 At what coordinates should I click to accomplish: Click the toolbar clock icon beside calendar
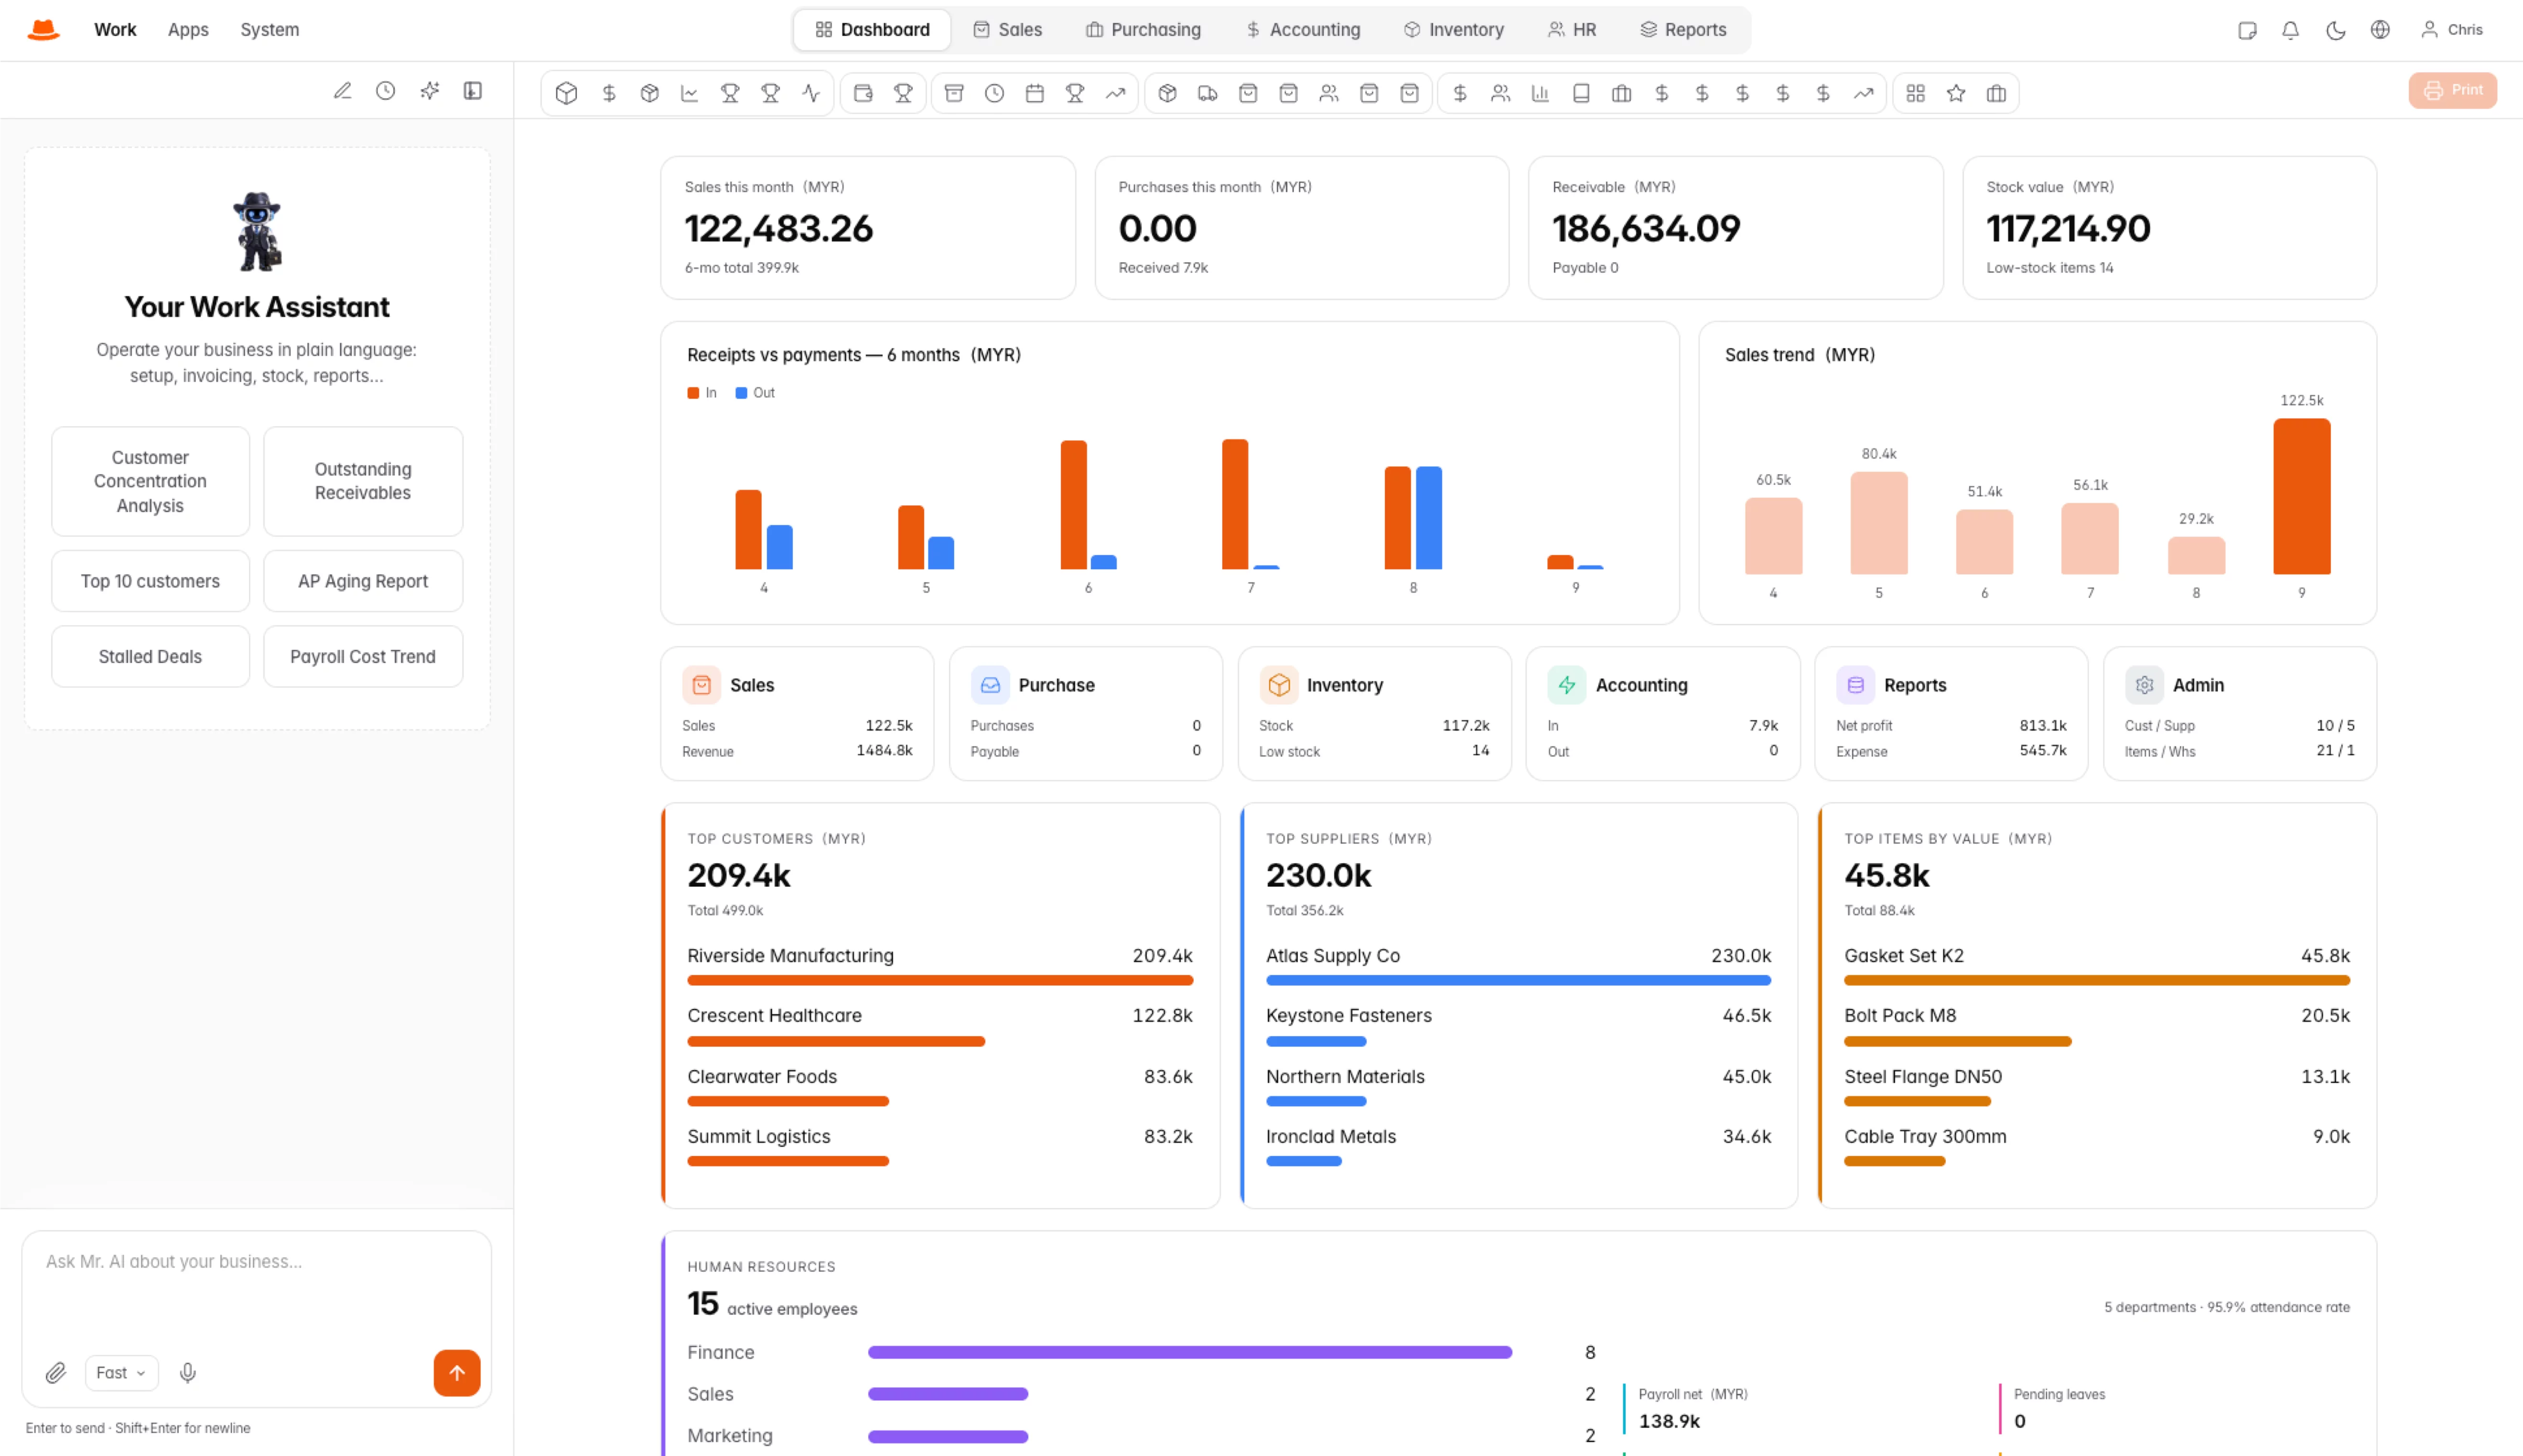(x=994, y=93)
